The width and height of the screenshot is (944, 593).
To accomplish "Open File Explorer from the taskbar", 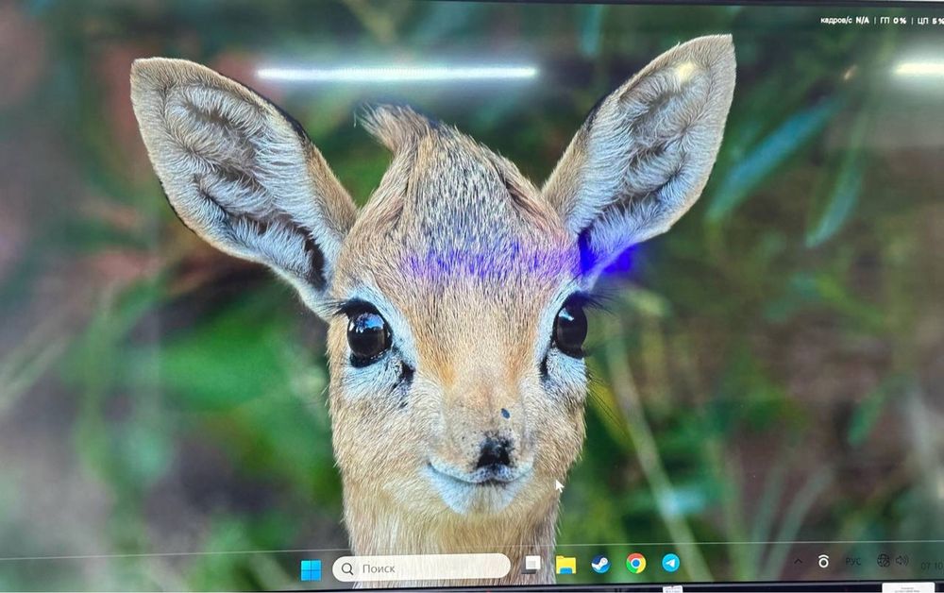I will (x=565, y=564).
